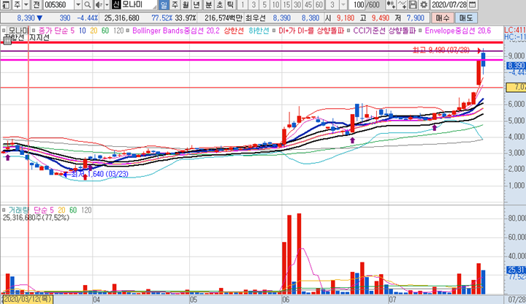Viewport: 526px width, 304px height.
Task: Click the 8,390 current price tag
Action: [x=516, y=66]
